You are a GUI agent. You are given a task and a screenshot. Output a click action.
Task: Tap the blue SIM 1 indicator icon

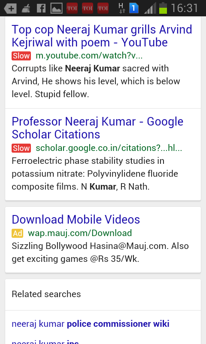[x=134, y=8]
